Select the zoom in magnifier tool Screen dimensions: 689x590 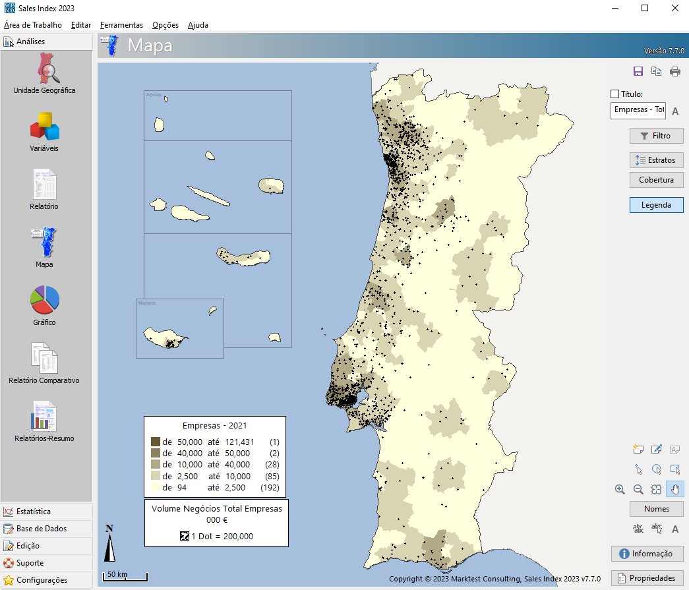[x=620, y=489]
